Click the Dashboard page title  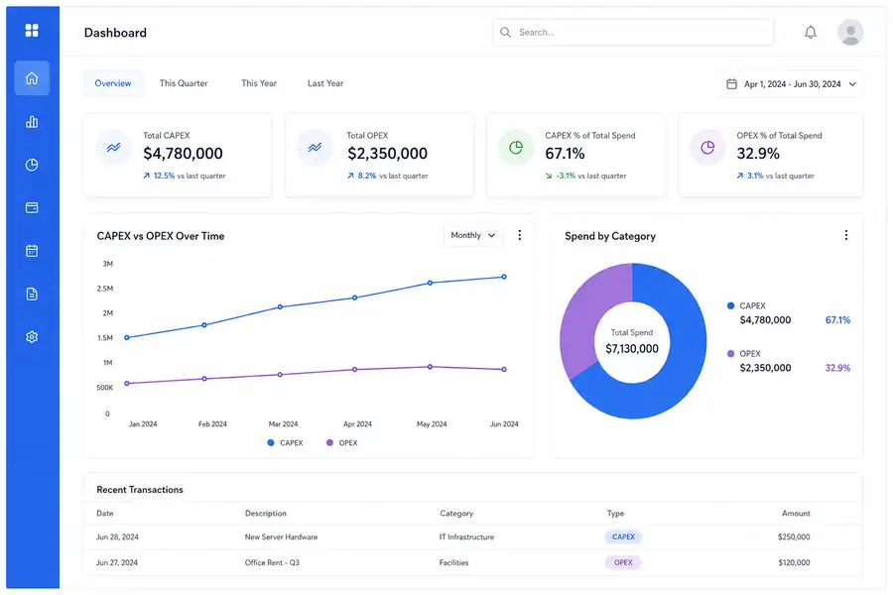tap(115, 33)
